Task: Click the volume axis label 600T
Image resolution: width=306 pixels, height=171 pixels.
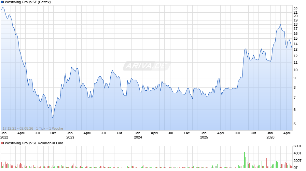Action: point(298,146)
